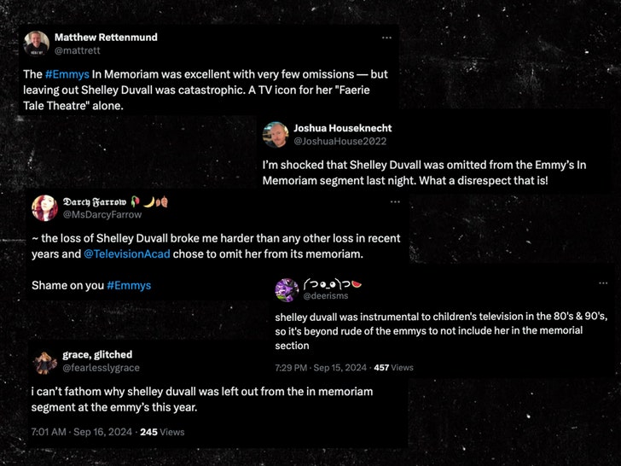Click Joshua Houseknecht's profile picture

[x=276, y=134]
